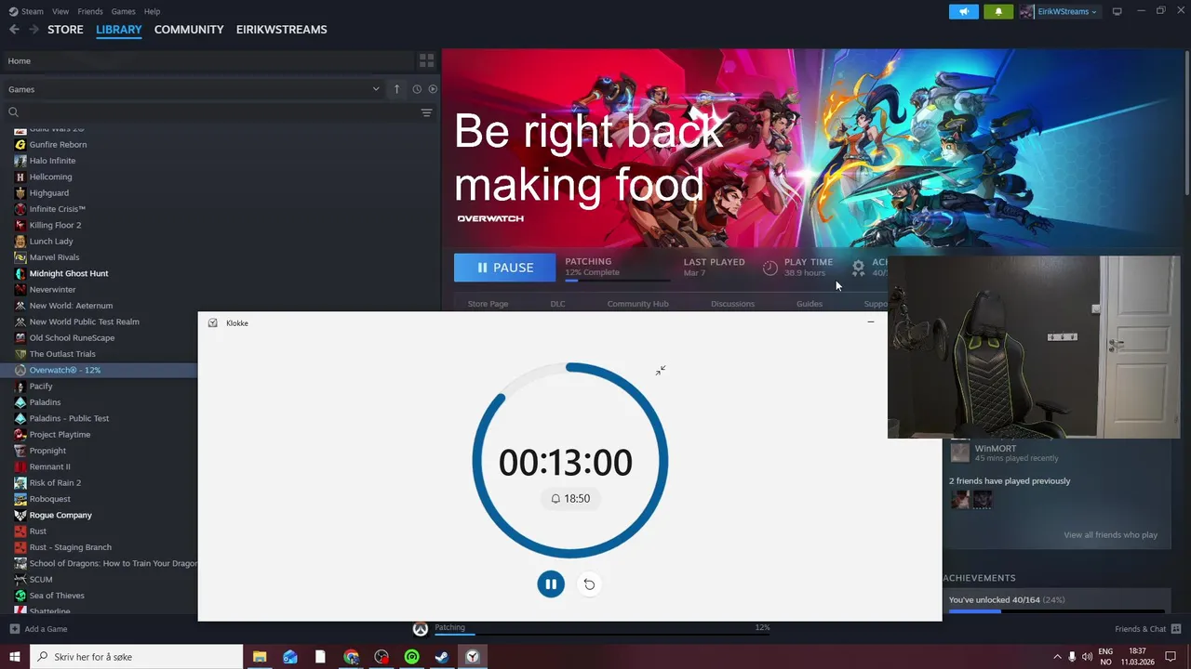Go back with the left navigation arrow

(x=14, y=30)
